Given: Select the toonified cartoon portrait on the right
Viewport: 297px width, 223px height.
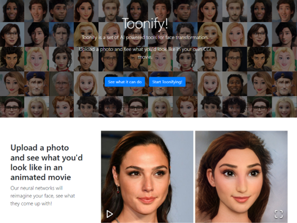Looking at the screenshot, I should (241, 177).
